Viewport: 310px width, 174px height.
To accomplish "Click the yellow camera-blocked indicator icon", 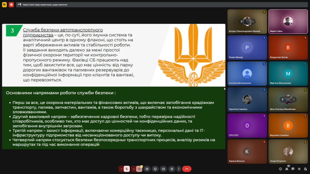I will point(4,5).
